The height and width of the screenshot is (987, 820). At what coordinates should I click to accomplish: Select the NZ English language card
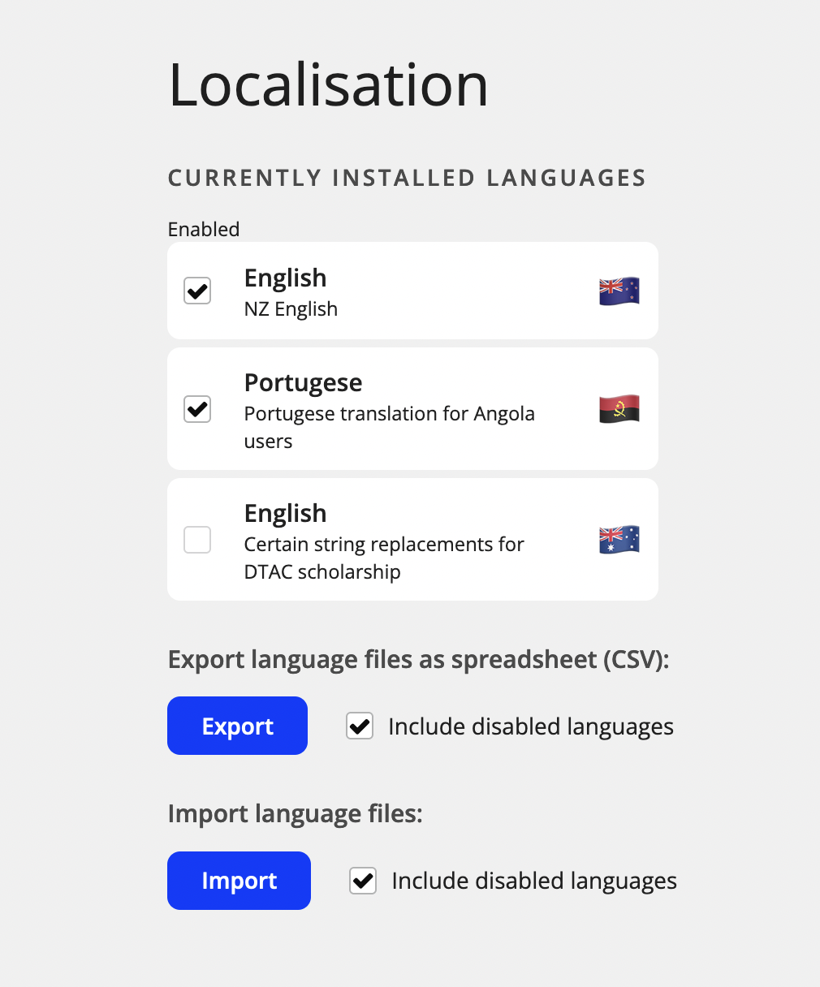[412, 290]
